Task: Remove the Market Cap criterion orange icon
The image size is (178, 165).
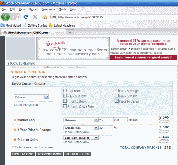Action: tap(15, 120)
